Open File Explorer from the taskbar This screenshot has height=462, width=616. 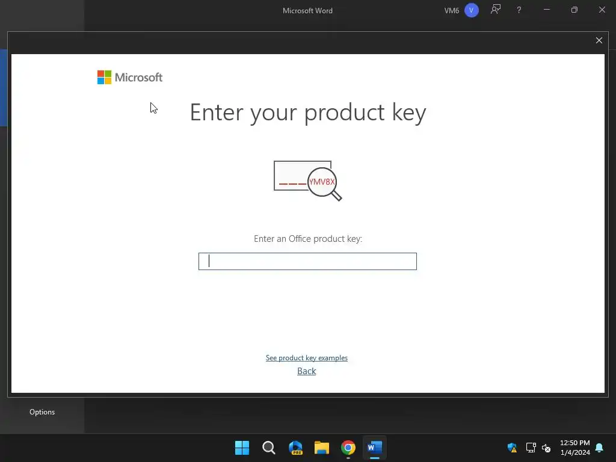322,448
